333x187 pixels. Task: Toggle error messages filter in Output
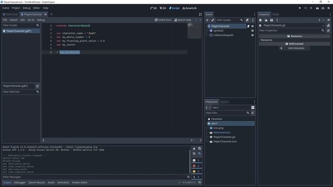(x=197, y=166)
